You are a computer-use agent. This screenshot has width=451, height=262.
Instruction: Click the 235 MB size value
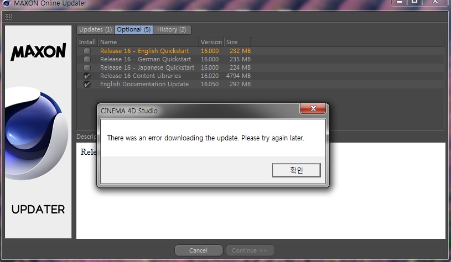pyautogui.click(x=240, y=60)
